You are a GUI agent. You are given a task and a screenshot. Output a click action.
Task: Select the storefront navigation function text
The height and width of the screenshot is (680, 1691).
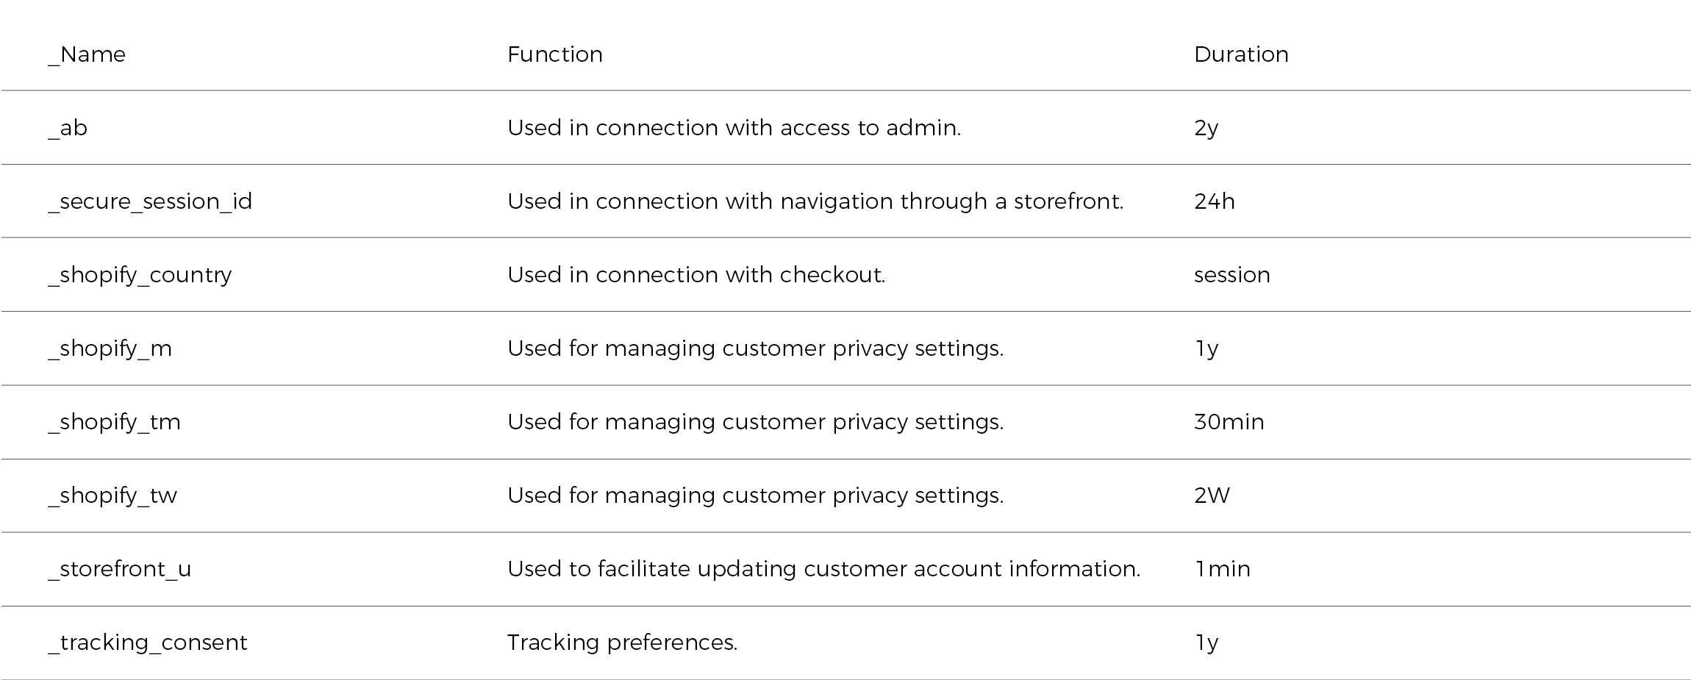815,201
